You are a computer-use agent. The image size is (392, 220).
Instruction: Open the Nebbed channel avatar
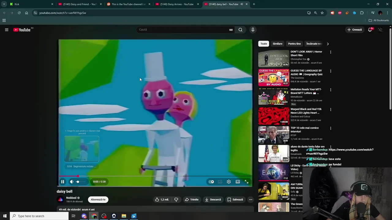61,200
